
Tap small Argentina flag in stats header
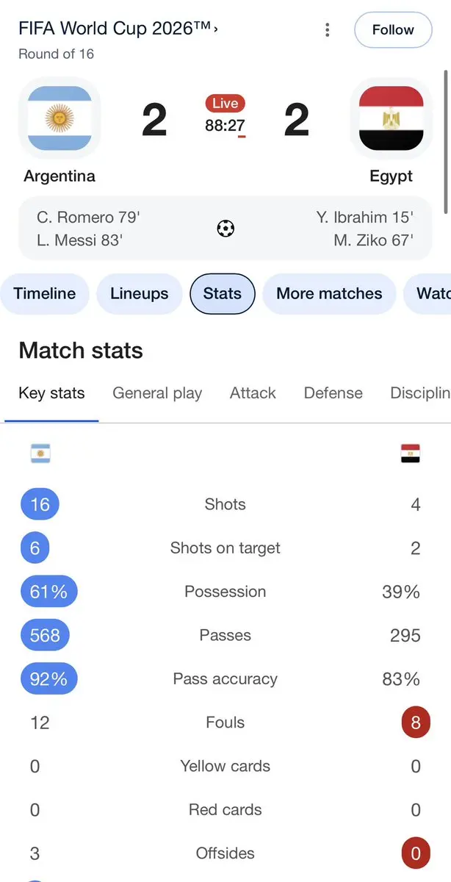tap(40, 453)
